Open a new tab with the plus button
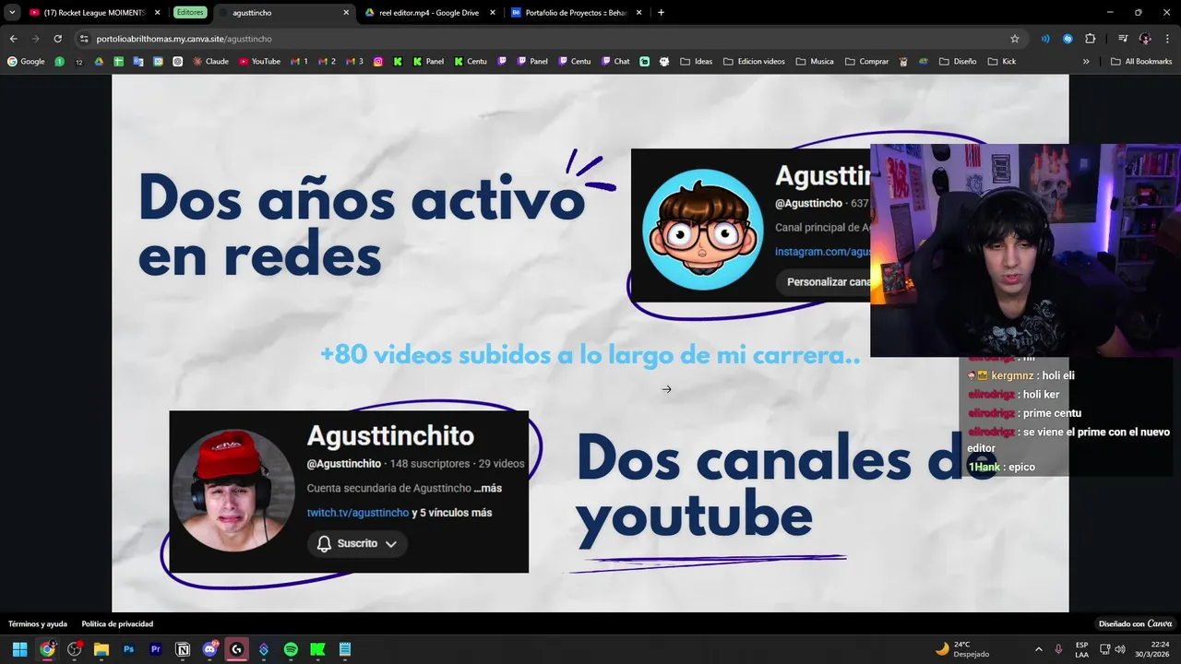This screenshot has width=1181, height=664. pos(661,13)
